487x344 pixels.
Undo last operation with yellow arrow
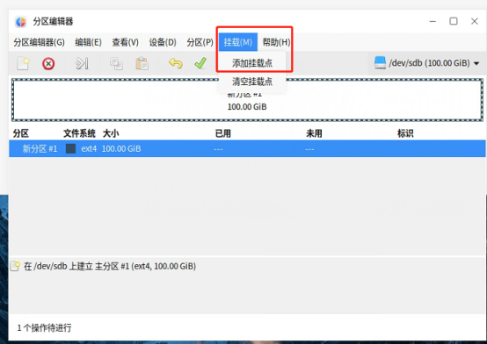176,63
